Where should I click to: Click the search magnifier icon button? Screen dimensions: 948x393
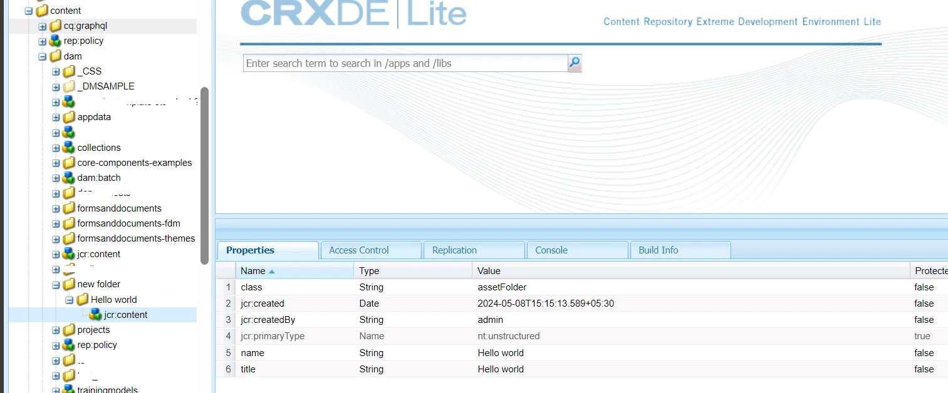[x=575, y=63]
